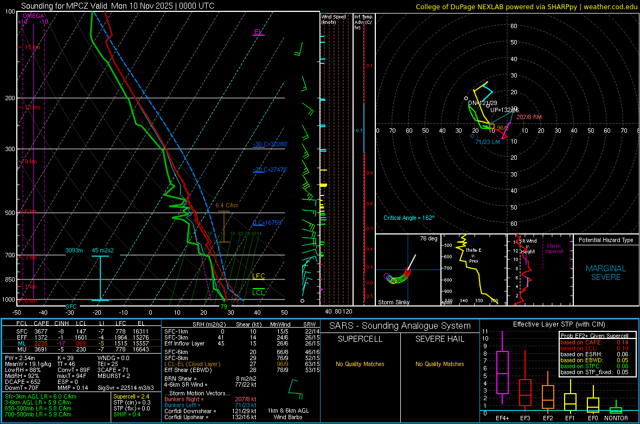640x424 pixels.
Task: Click the College of DuPage NEXLAB credit text
Action: pyautogui.click(x=526, y=6)
